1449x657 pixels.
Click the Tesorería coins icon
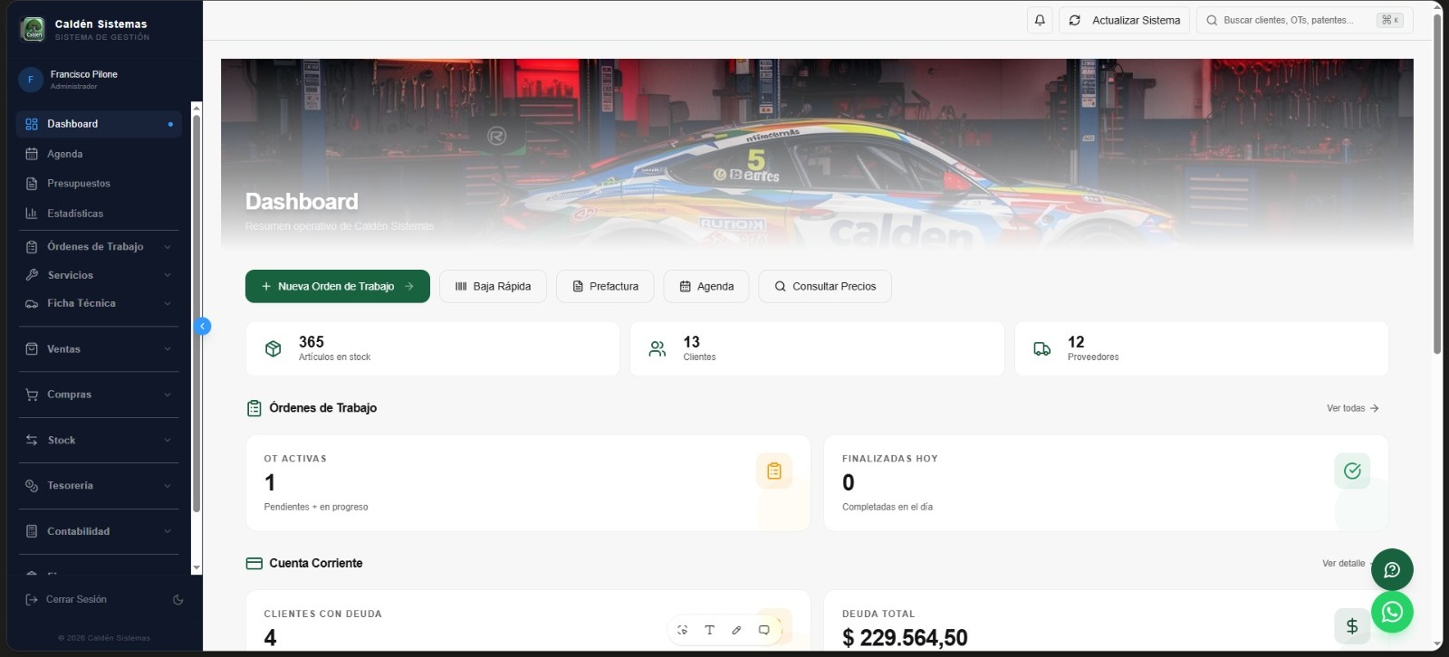point(32,486)
